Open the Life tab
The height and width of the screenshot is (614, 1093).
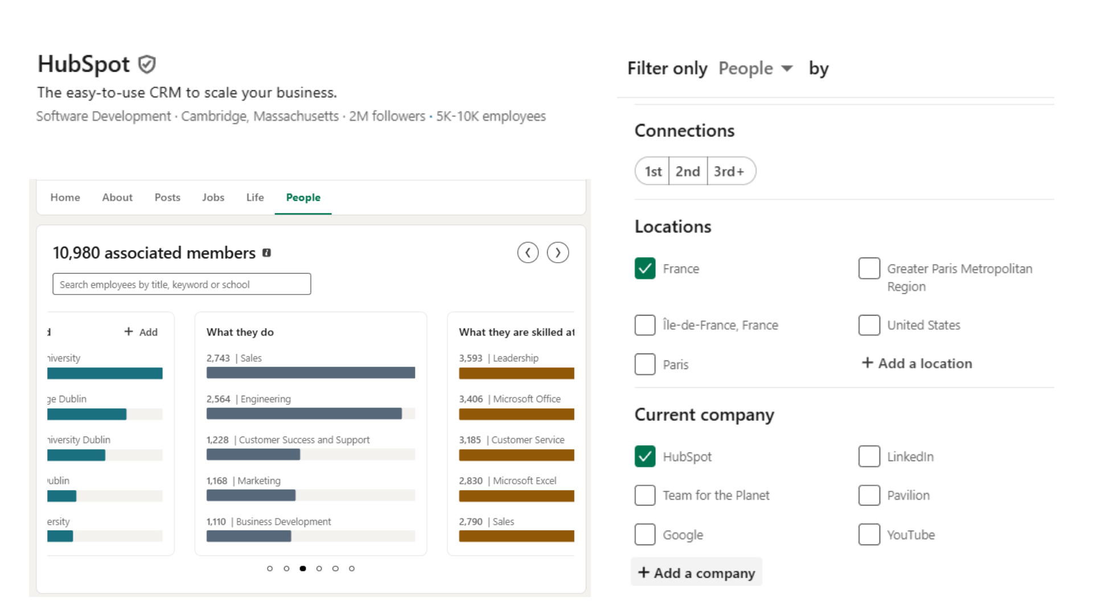[x=255, y=197]
